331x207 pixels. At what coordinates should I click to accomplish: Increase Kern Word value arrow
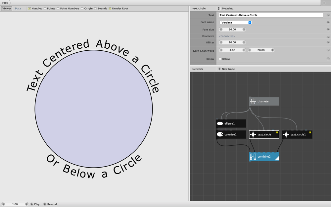[x=272, y=50]
